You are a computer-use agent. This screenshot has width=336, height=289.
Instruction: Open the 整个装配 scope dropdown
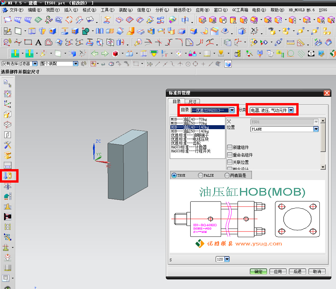76,64
